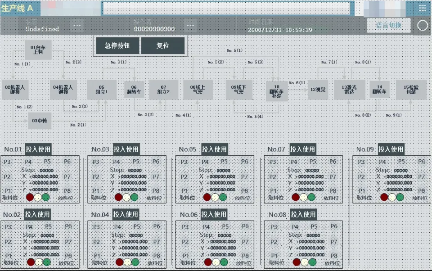Image resolution: width=432 pixels, height=271 pixels.
Task: Toggle 投入使用 for robot No.01
Action: [38, 149]
